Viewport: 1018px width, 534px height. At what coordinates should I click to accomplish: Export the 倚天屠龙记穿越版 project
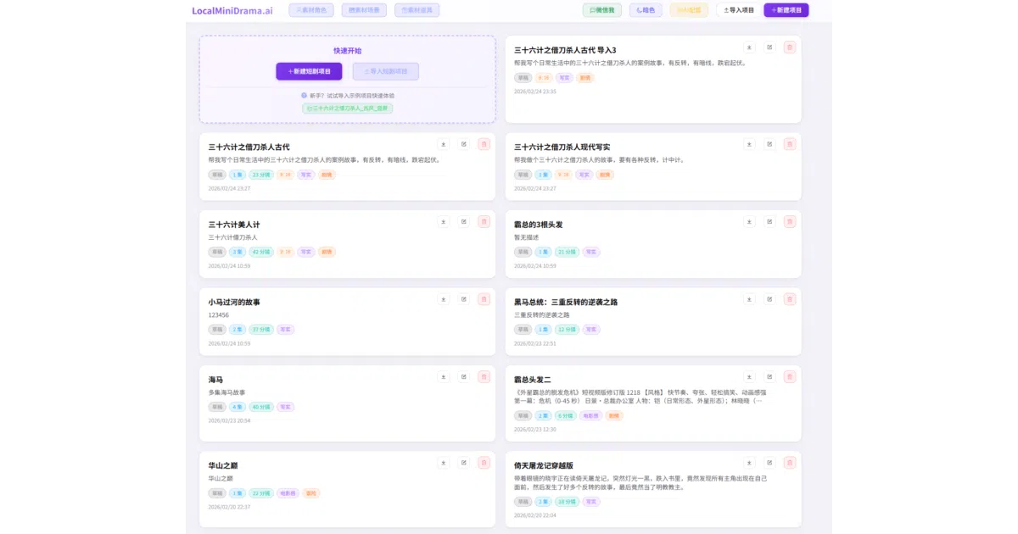coord(749,463)
